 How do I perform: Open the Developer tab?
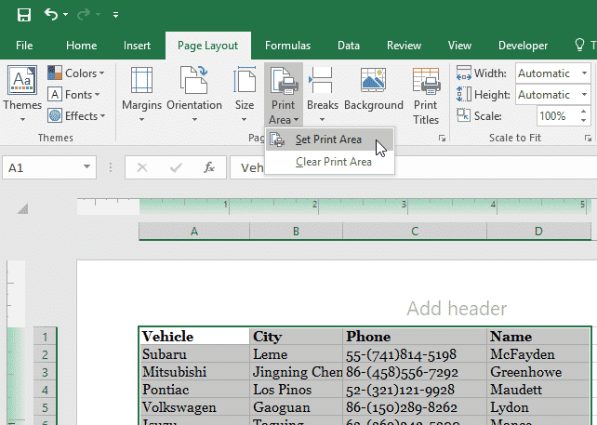pyautogui.click(x=524, y=46)
